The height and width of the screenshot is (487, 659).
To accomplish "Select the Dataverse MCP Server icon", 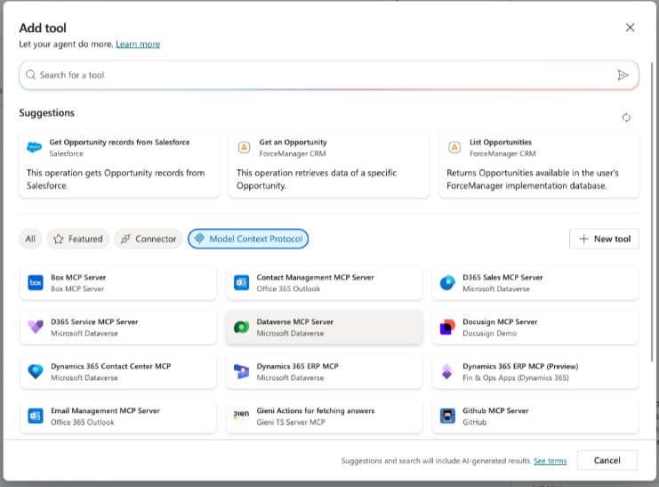I will coord(241,328).
